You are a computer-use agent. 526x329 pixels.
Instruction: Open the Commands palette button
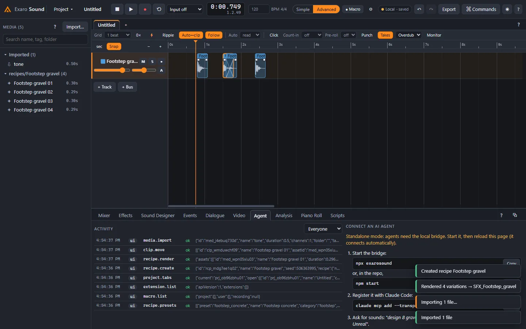(481, 9)
